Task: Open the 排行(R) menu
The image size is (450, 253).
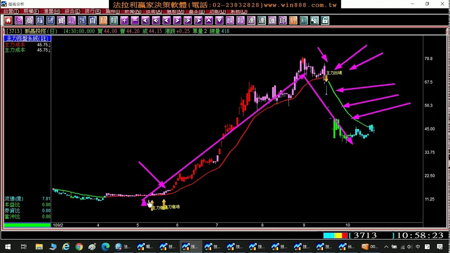Action: (93, 11)
